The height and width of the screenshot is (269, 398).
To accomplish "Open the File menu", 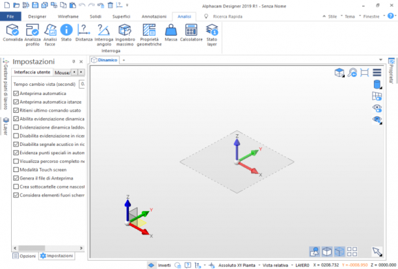I will point(10,16).
